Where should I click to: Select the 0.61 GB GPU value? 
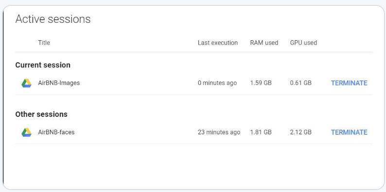(301, 83)
